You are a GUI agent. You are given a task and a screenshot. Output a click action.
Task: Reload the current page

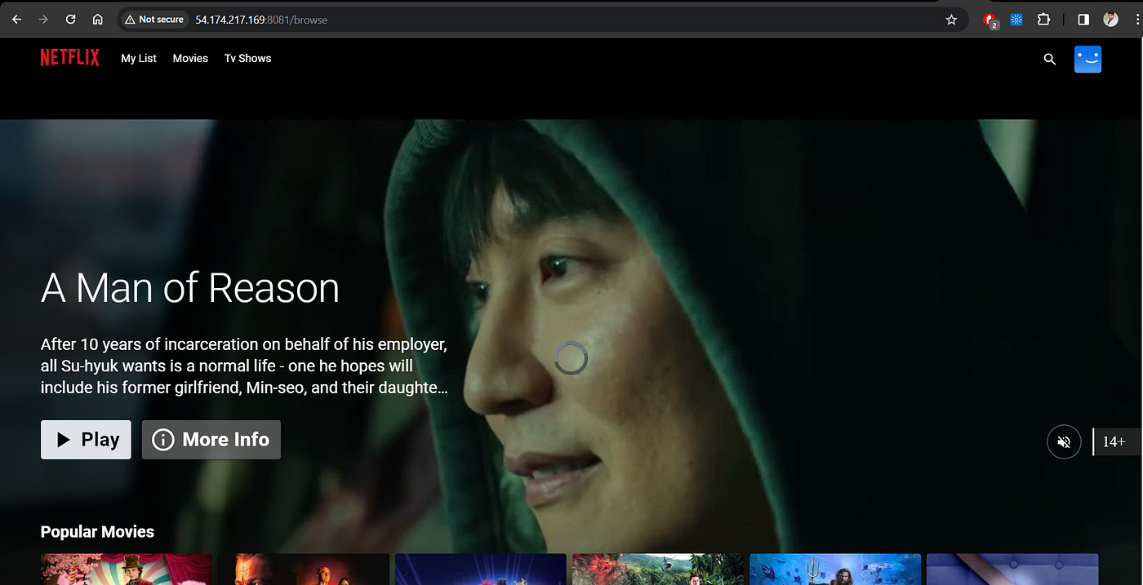pyautogui.click(x=71, y=19)
